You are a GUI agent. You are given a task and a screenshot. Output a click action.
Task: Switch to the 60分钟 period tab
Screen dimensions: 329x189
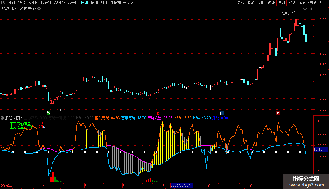[x=72, y=3]
